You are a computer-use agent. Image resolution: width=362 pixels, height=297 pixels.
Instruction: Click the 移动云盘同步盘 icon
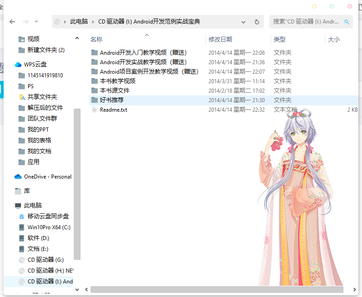click(x=21, y=217)
